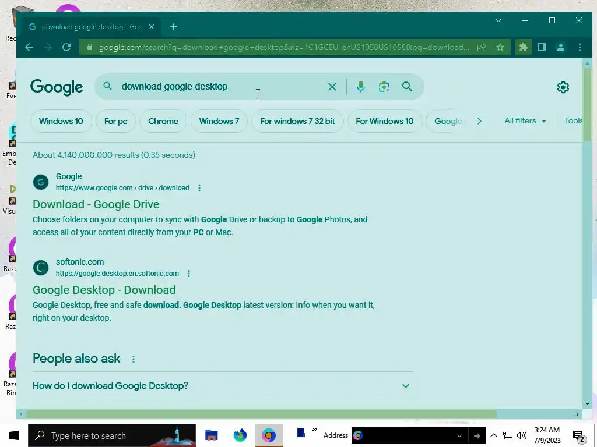Click the Chrome taskbar button

click(x=269, y=435)
